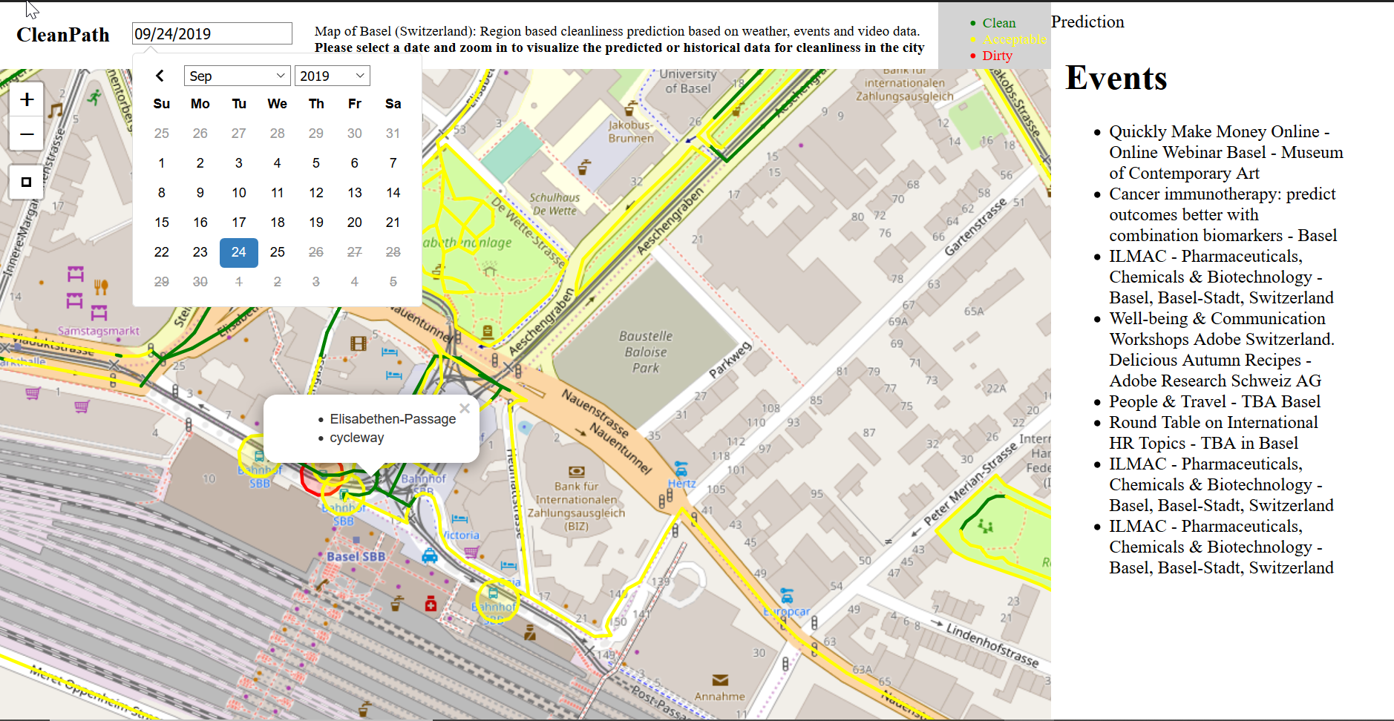Click the red Dirty legend dot
This screenshot has width=1394, height=721.
[972, 56]
